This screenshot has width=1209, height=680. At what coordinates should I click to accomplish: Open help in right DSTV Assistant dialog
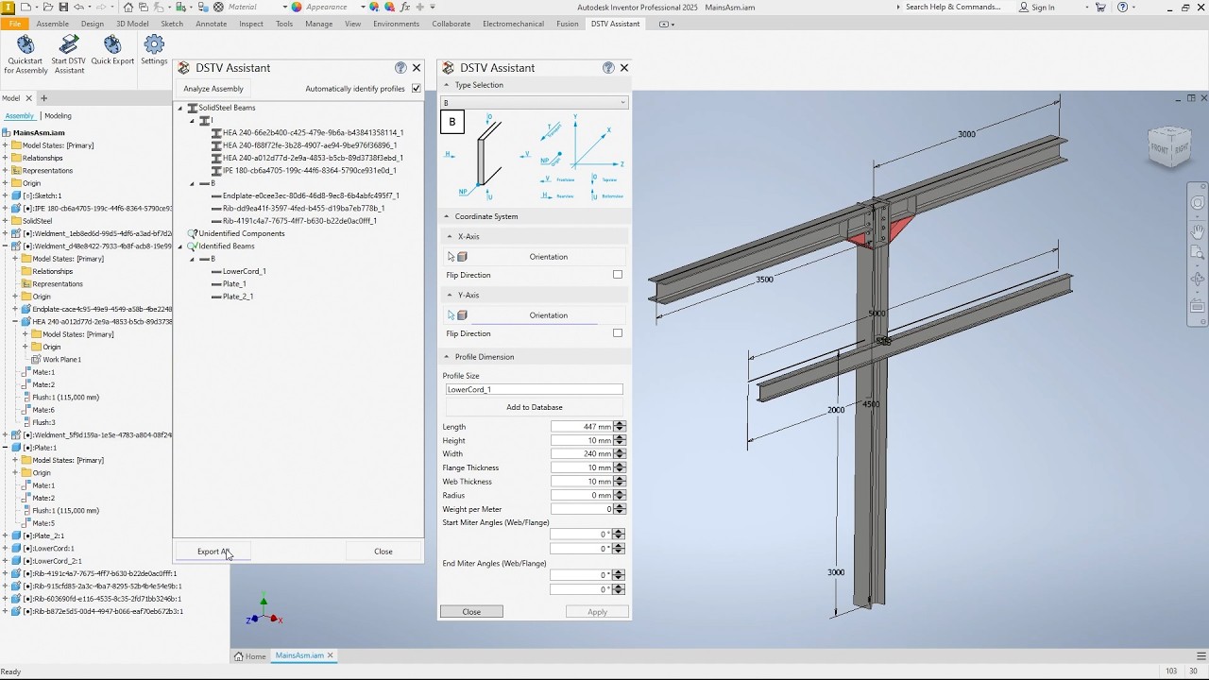pos(608,68)
